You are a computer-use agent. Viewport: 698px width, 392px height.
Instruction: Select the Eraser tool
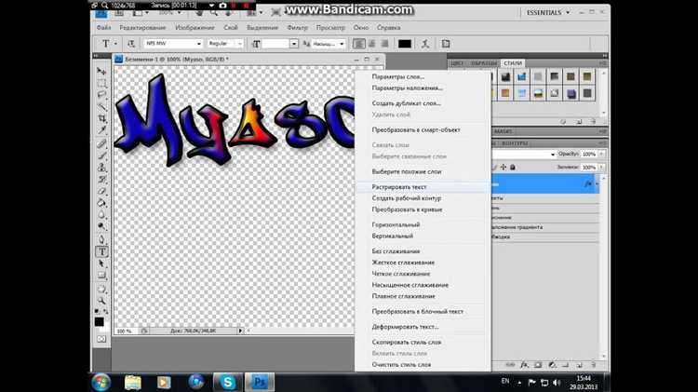[x=101, y=192]
